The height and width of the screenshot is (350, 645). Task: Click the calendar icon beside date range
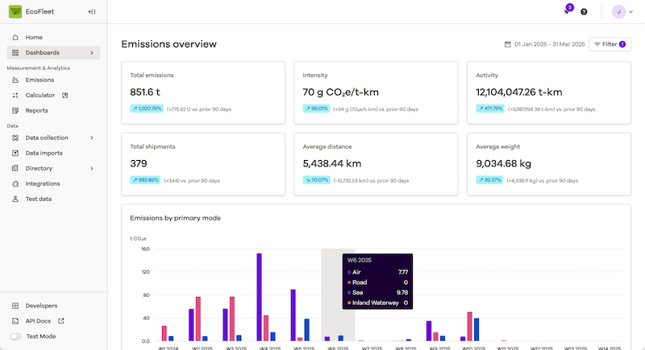(507, 44)
